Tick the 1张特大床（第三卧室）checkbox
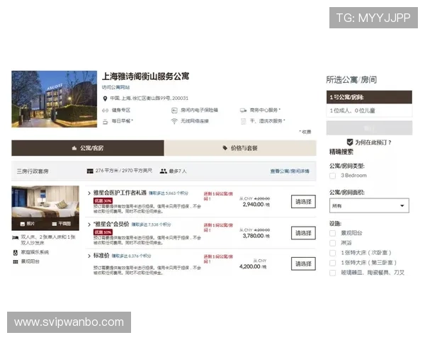 pos(333,263)
